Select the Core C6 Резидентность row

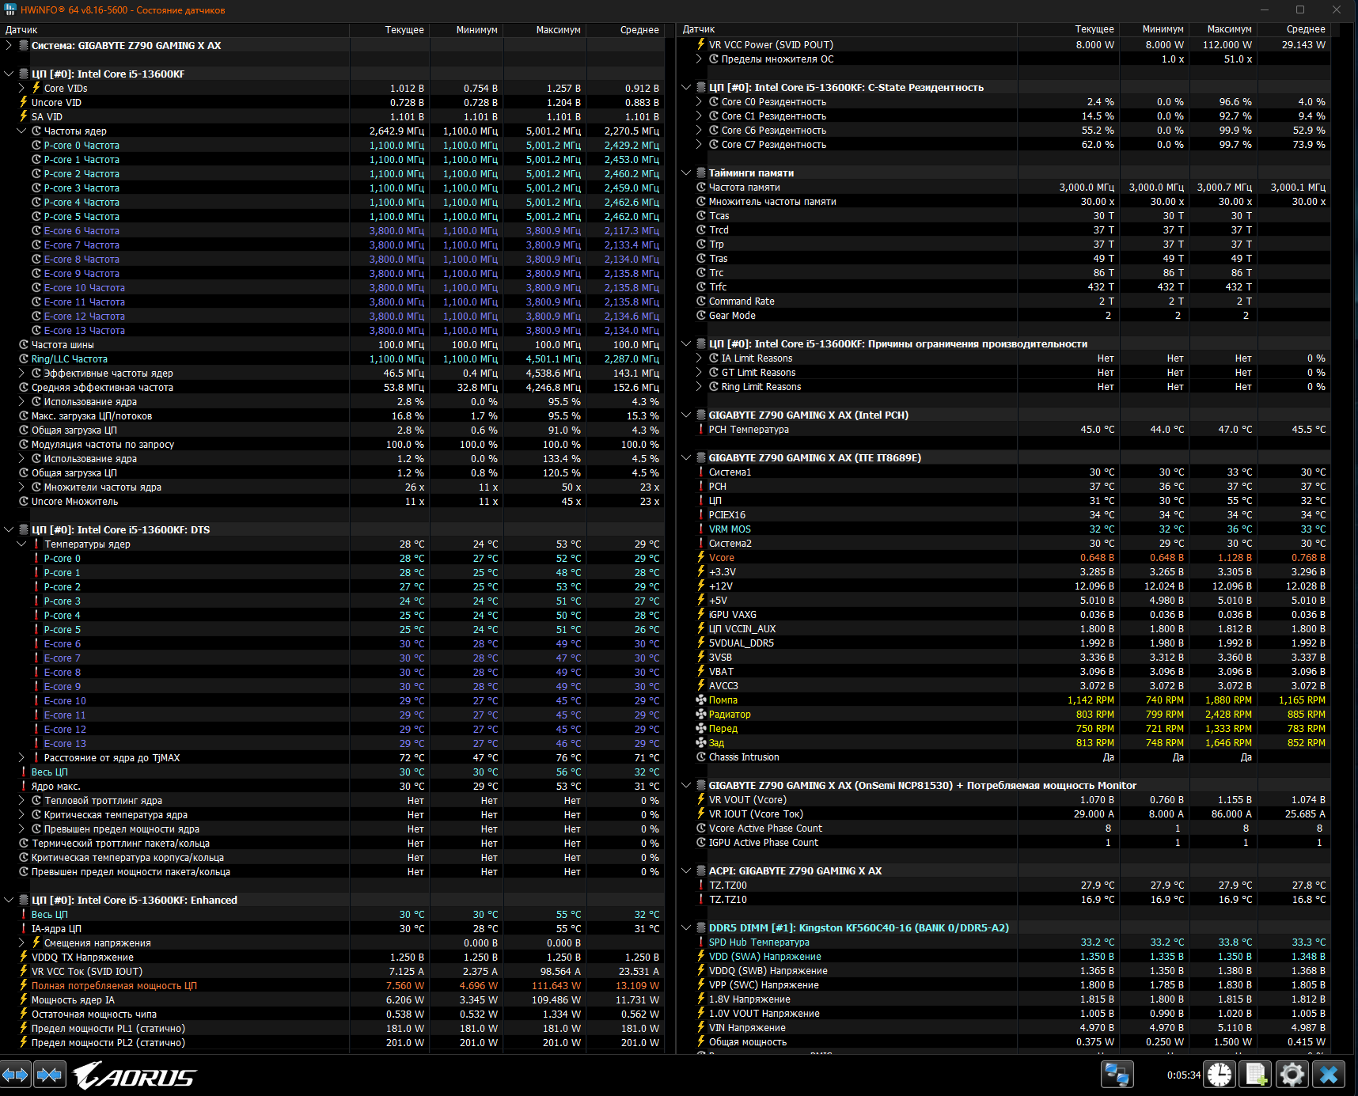1004,130
